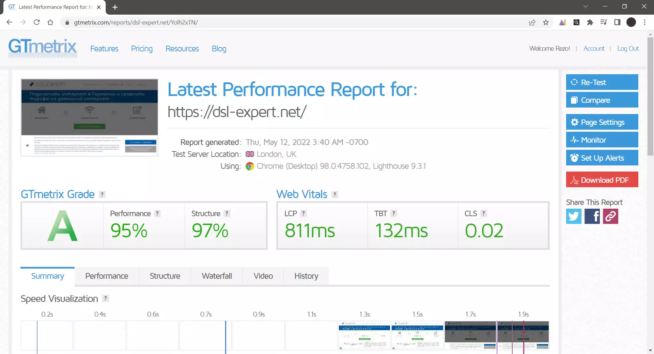The image size is (654, 354).
Task: View site security lock info
Action: (67, 22)
